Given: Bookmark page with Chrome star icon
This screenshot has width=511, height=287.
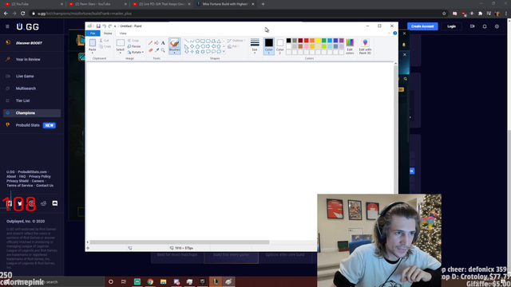Looking at the screenshot, I should [x=444, y=14].
